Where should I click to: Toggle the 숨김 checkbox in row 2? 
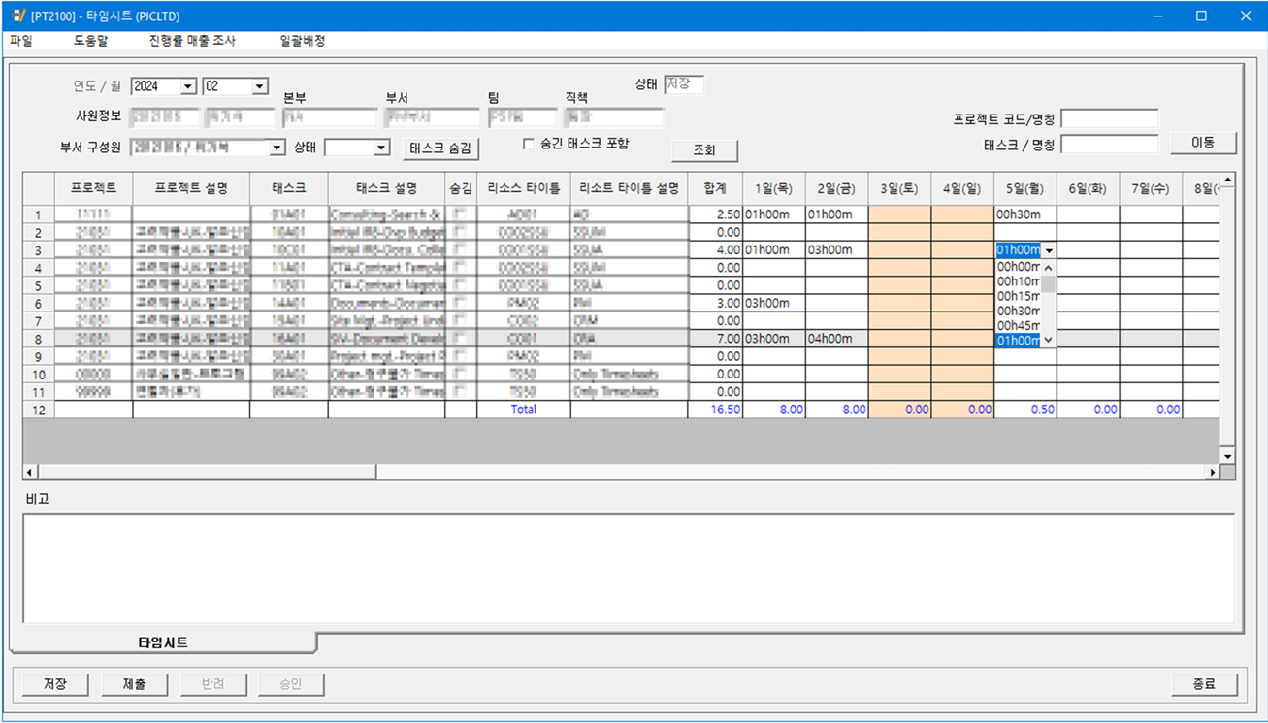461,232
